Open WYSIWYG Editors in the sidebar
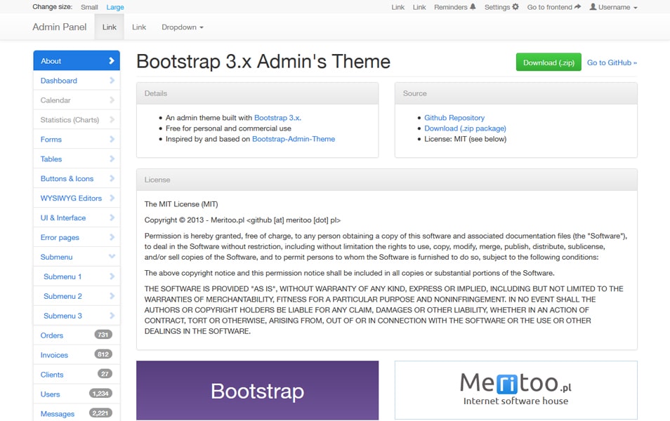670x421 pixels. tap(77, 198)
